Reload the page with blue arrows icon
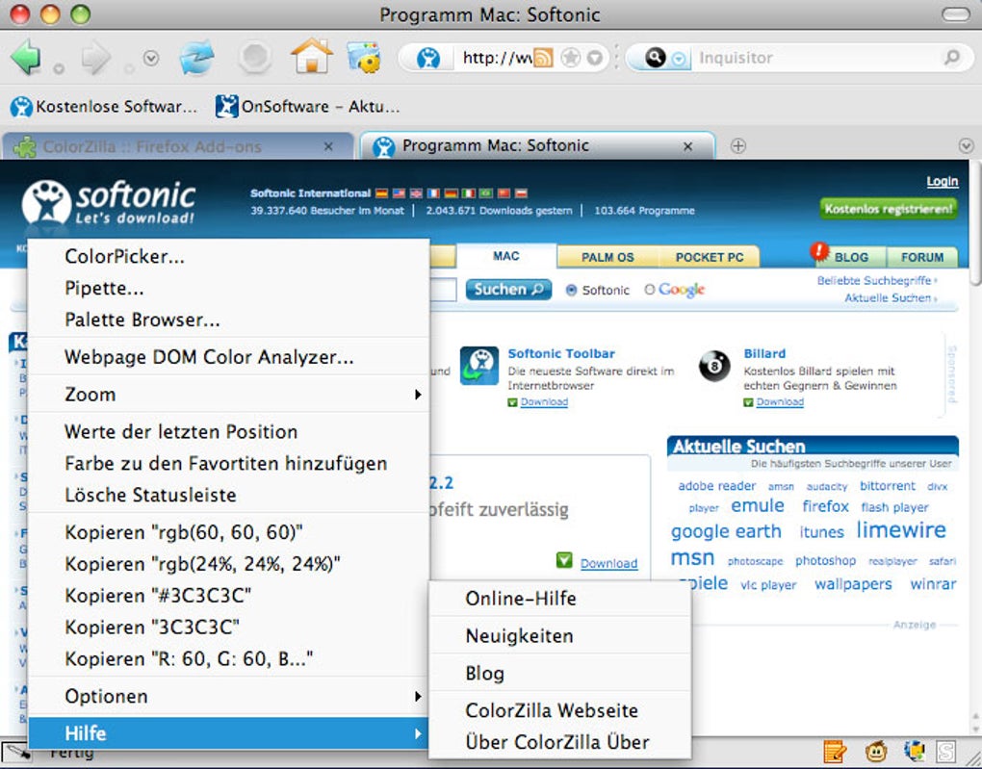 pos(196,58)
